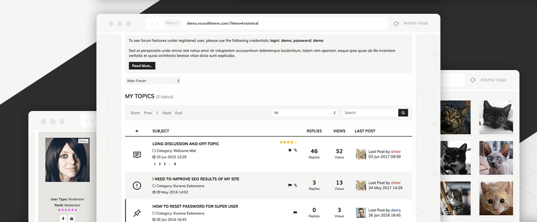Click the Read More button
Viewport: 537px width, 222px height.
pyautogui.click(x=142, y=66)
